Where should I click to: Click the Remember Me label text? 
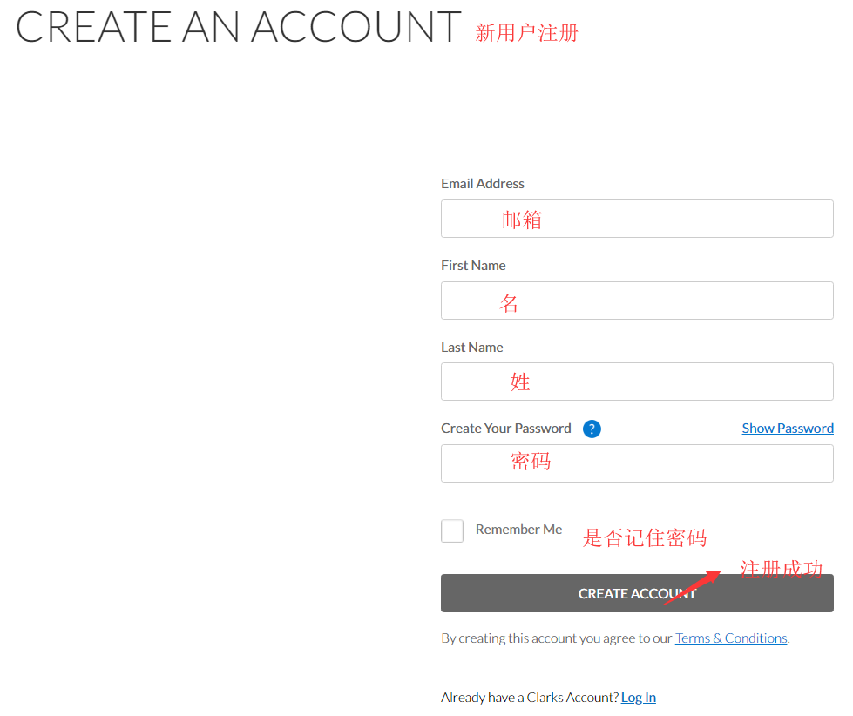(518, 530)
